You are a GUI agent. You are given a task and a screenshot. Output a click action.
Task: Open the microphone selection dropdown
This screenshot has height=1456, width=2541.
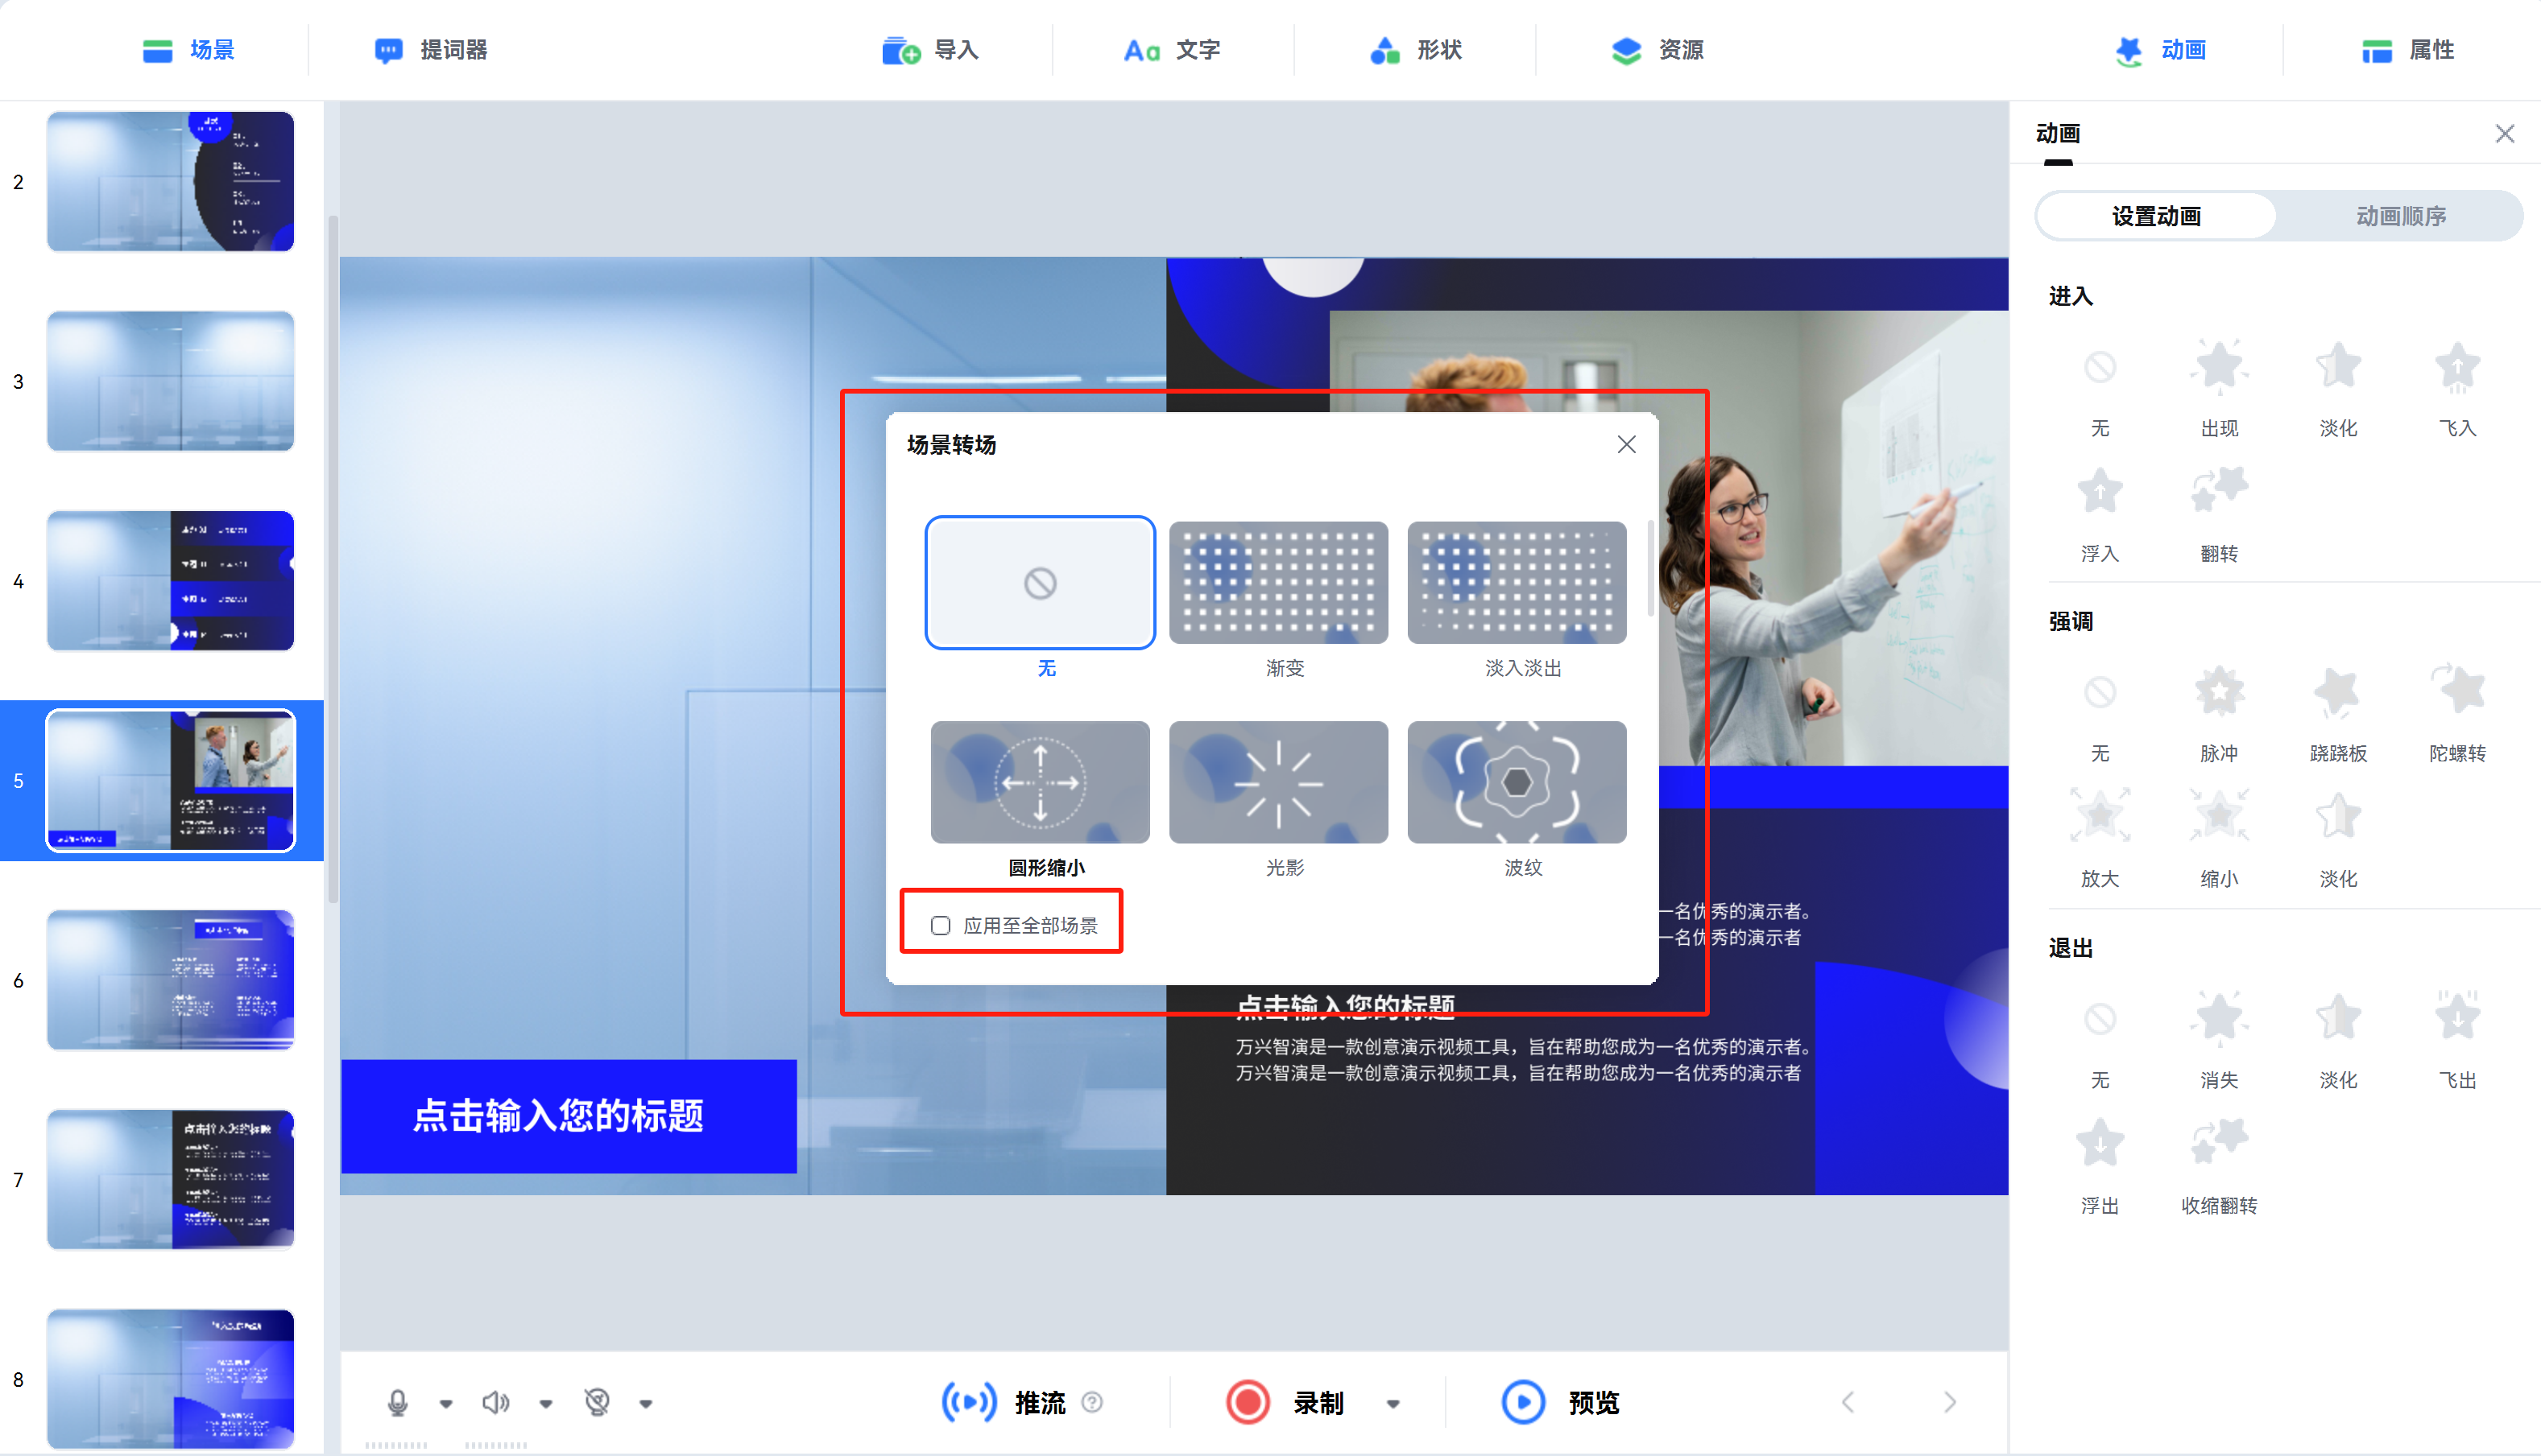[445, 1402]
